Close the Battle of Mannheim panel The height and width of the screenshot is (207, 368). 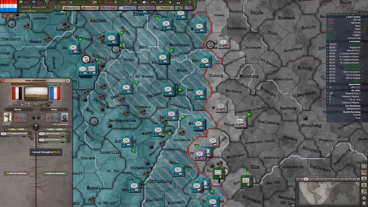coord(68,80)
